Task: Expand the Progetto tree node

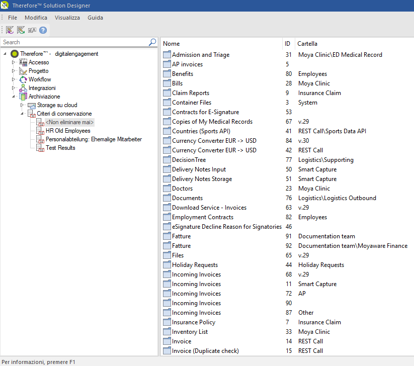Action: point(14,71)
